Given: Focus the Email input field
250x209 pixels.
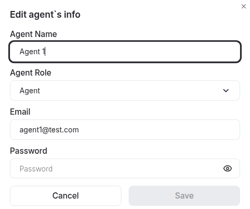Looking at the screenshot, I should [125, 129].
